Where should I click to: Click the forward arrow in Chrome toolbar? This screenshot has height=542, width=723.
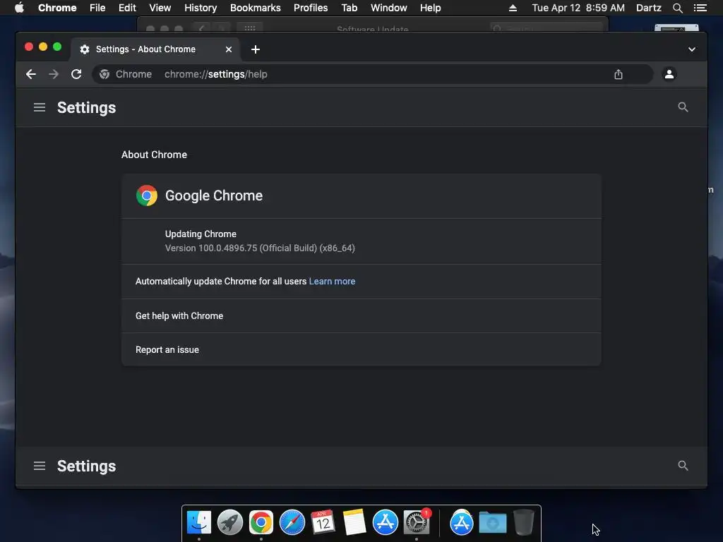coord(54,74)
